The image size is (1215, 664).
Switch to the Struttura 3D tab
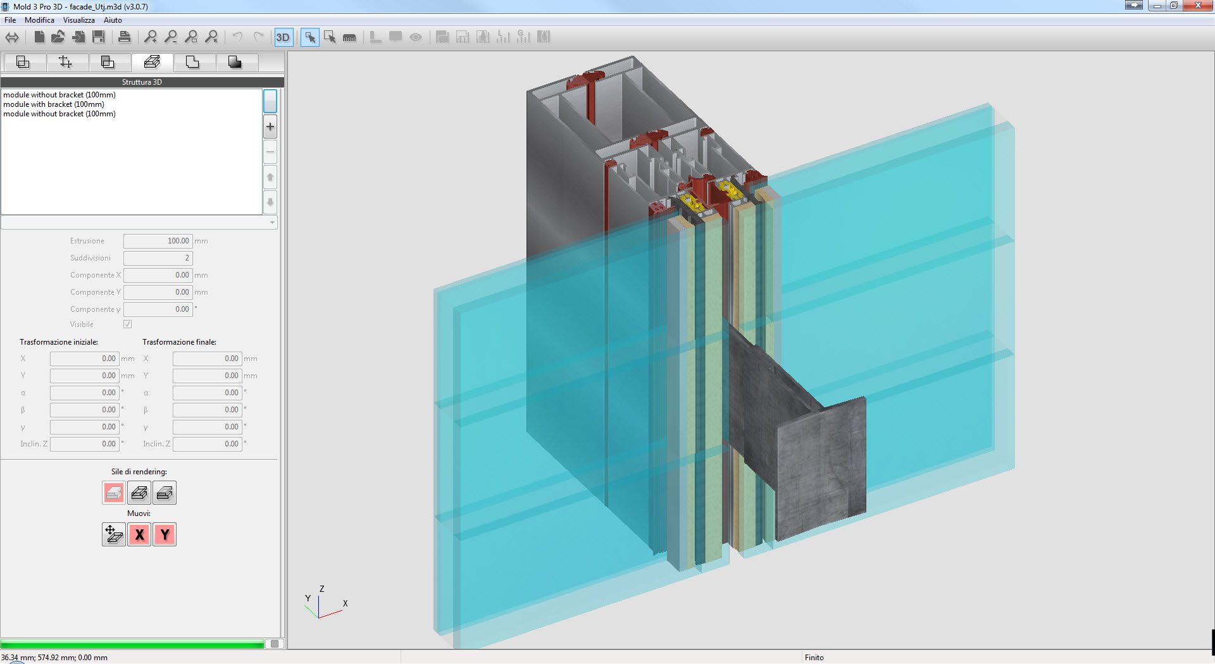(152, 62)
